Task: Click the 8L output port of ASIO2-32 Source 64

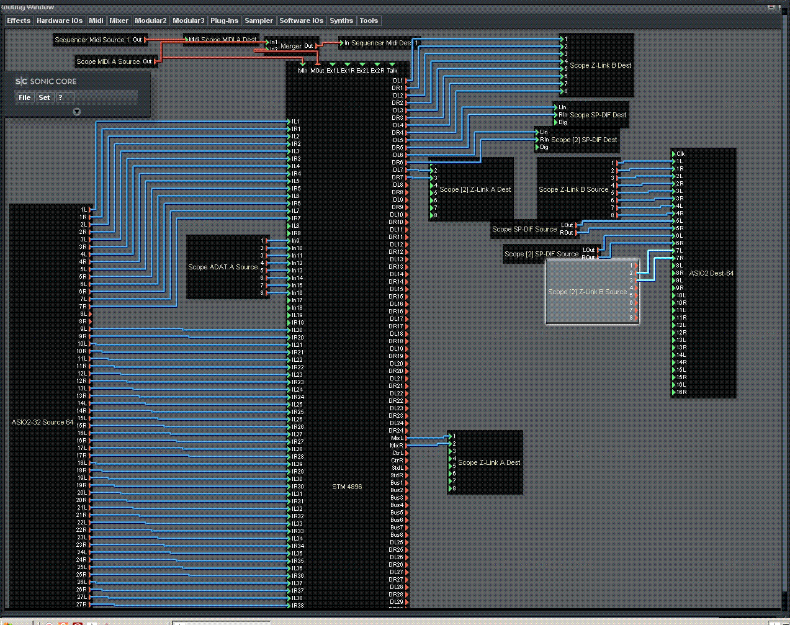Action: pyautogui.click(x=91, y=314)
